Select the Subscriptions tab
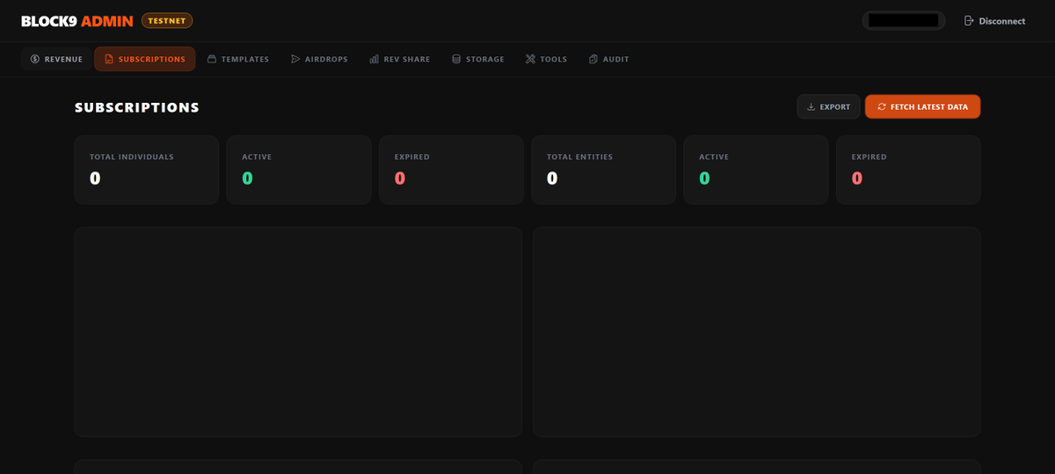 point(145,59)
